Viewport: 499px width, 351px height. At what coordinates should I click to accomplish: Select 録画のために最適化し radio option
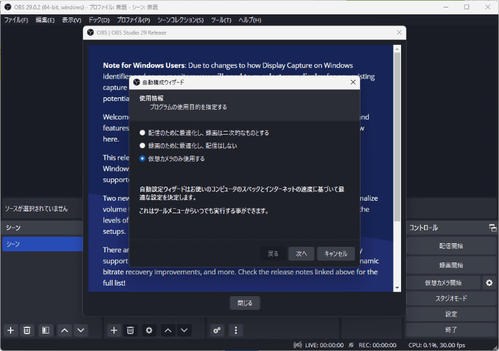[x=142, y=145]
